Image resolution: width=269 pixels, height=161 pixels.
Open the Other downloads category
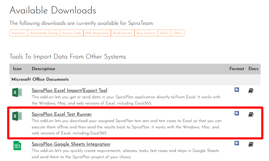[178, 33]
